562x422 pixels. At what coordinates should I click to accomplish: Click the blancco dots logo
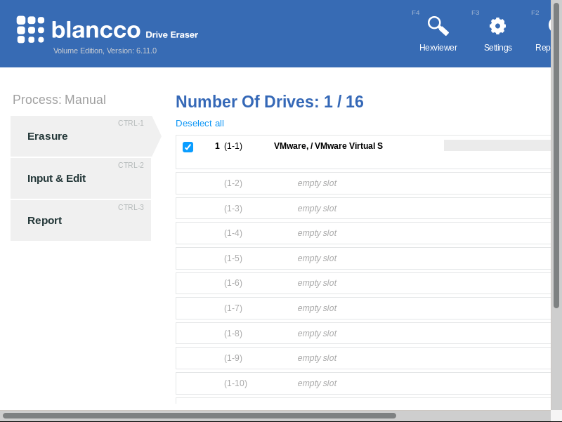click(x=31, y=31)
